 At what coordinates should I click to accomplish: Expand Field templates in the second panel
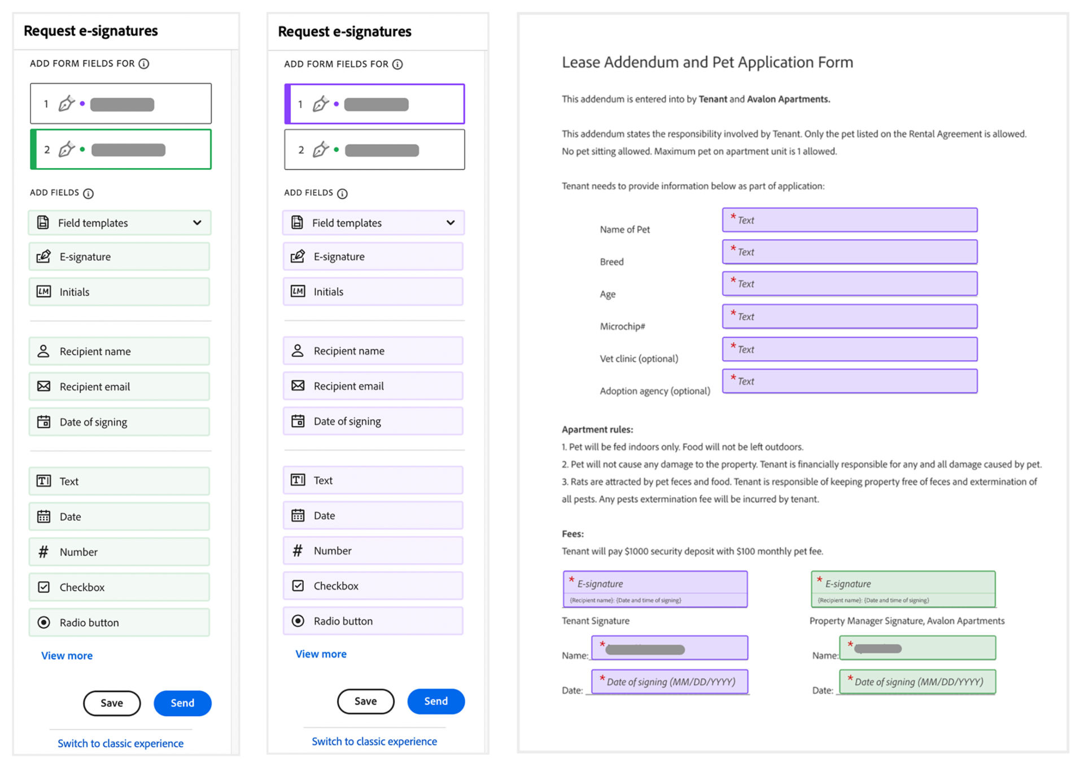pyautogui.click(x=373, y=223)
